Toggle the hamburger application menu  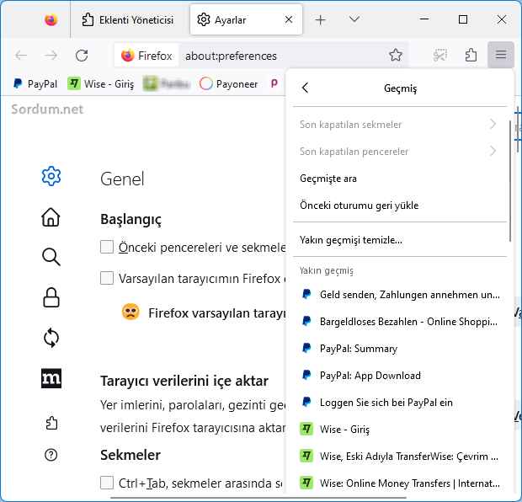(501, 55)
